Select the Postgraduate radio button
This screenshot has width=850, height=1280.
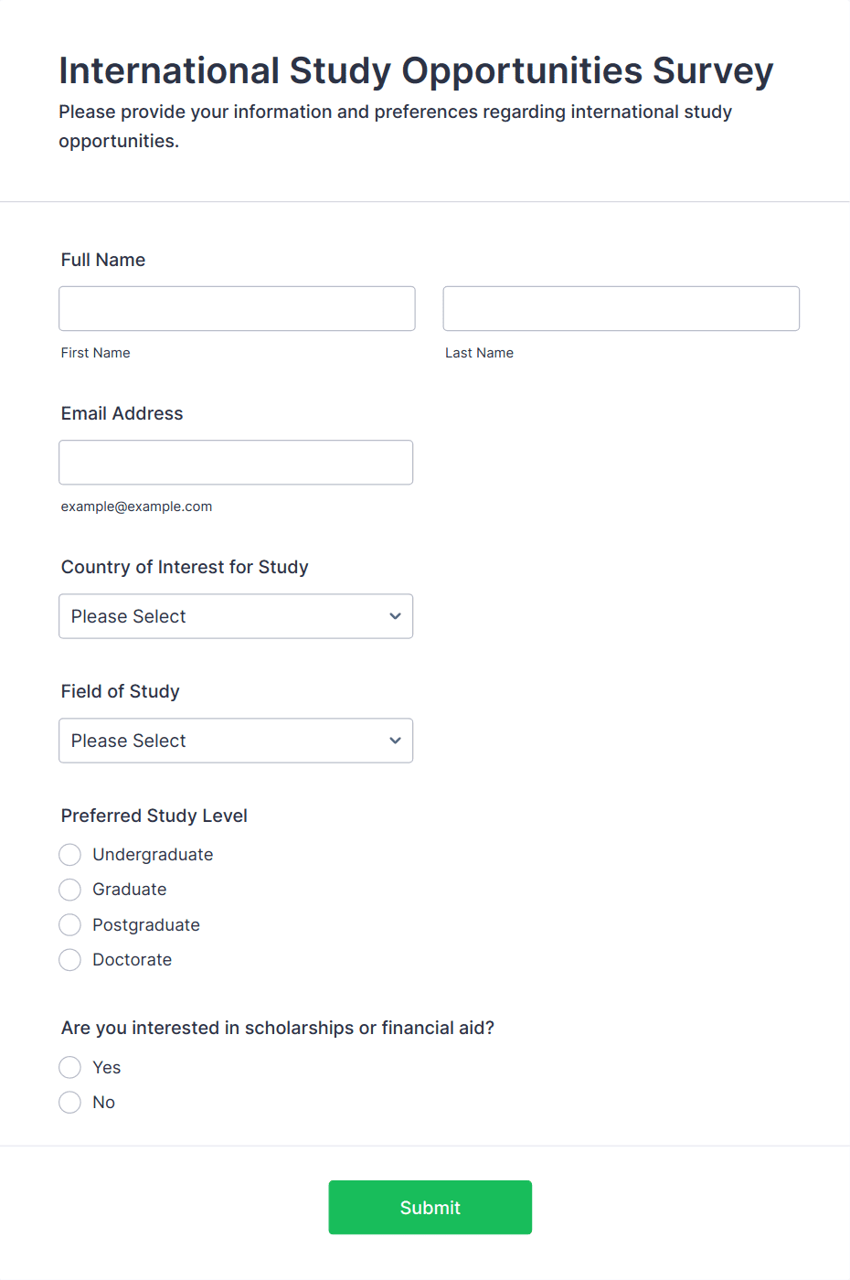pos(70,925)
